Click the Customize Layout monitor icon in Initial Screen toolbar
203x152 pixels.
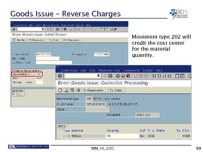coord(115,29)
